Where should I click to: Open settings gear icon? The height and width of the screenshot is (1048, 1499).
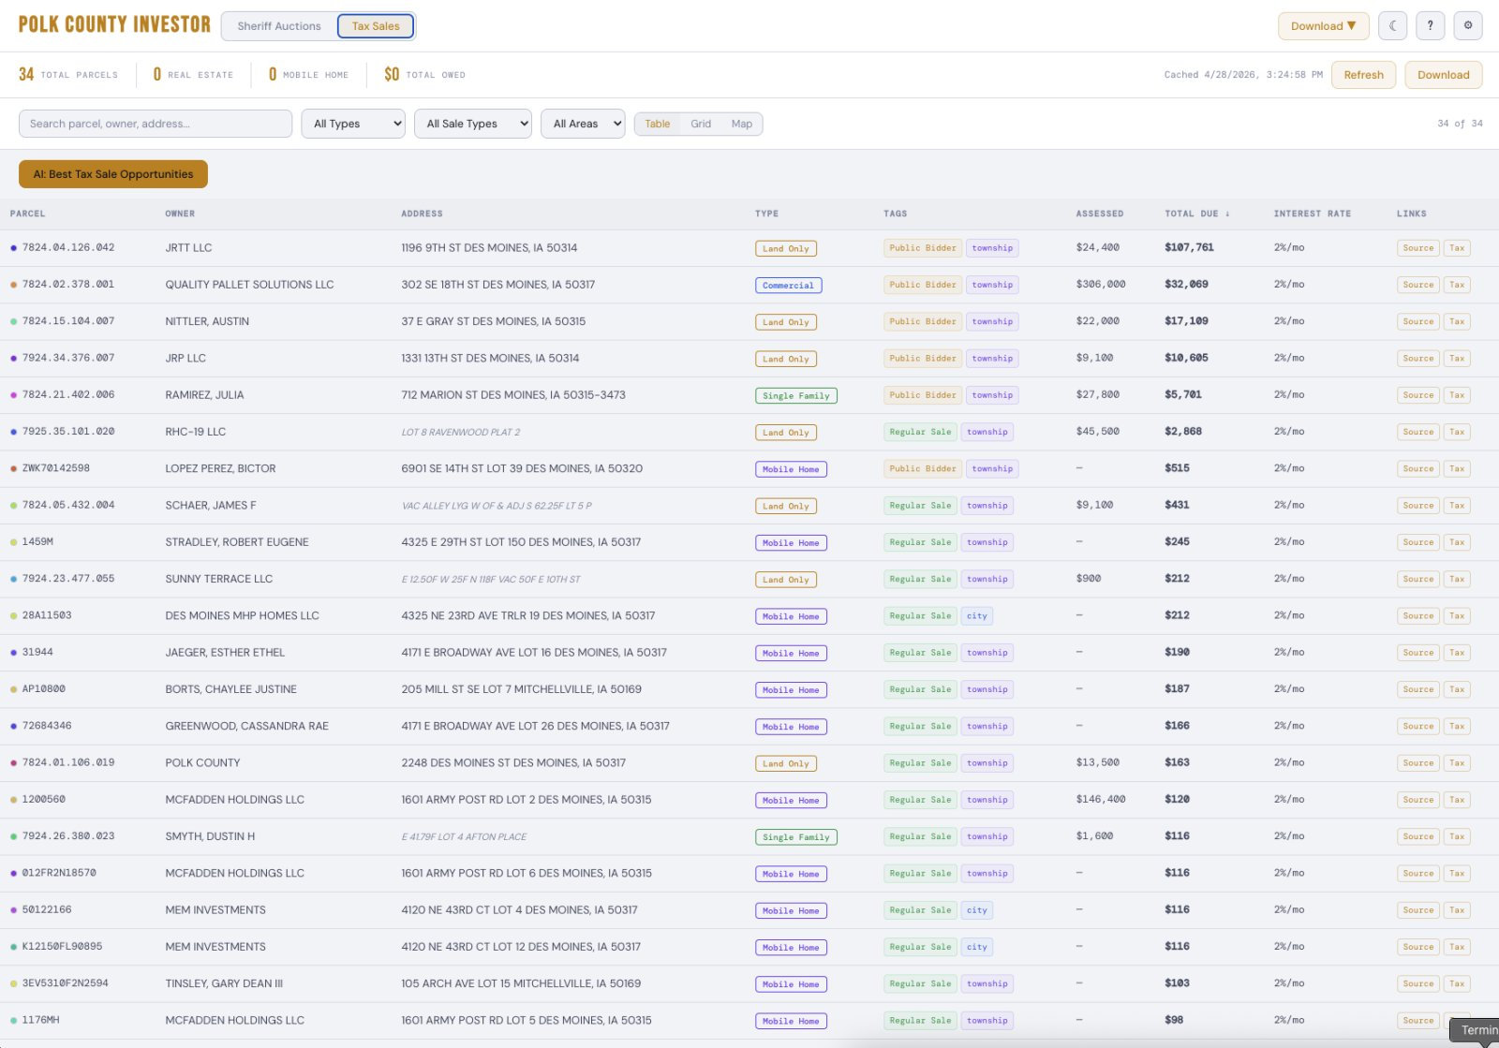[1468, 26]
